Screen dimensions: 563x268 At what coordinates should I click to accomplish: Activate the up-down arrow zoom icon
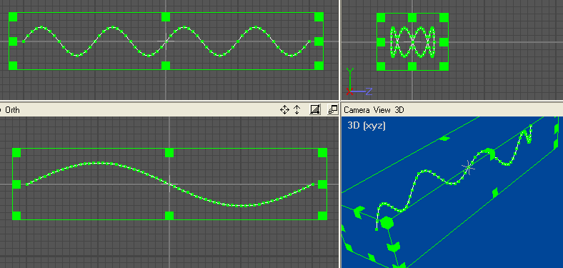[x=297, y=109]
